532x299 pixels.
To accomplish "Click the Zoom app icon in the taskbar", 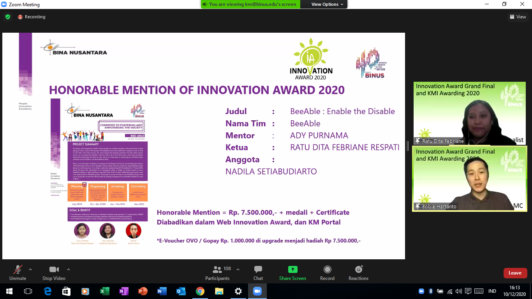I will [257, 291].
